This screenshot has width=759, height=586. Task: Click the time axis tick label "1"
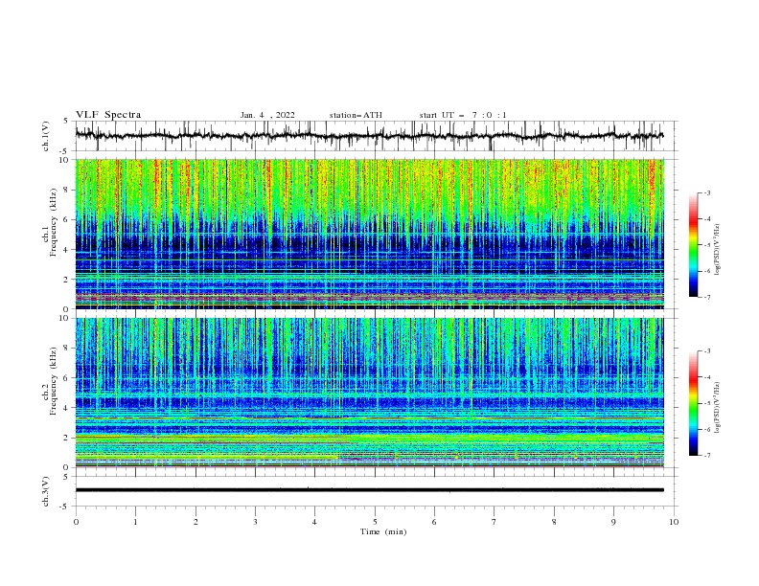135,522
